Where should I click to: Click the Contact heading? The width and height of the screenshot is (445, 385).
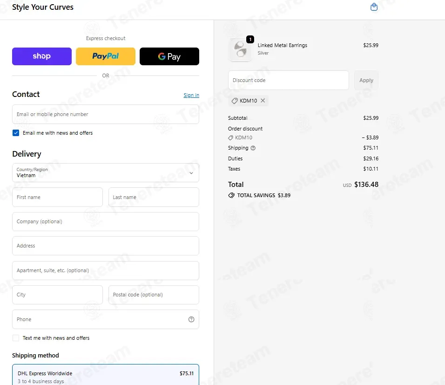pos(26,94)
